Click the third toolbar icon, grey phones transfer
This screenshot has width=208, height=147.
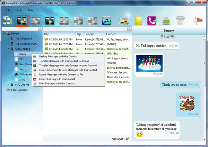(x=36, y=21)
